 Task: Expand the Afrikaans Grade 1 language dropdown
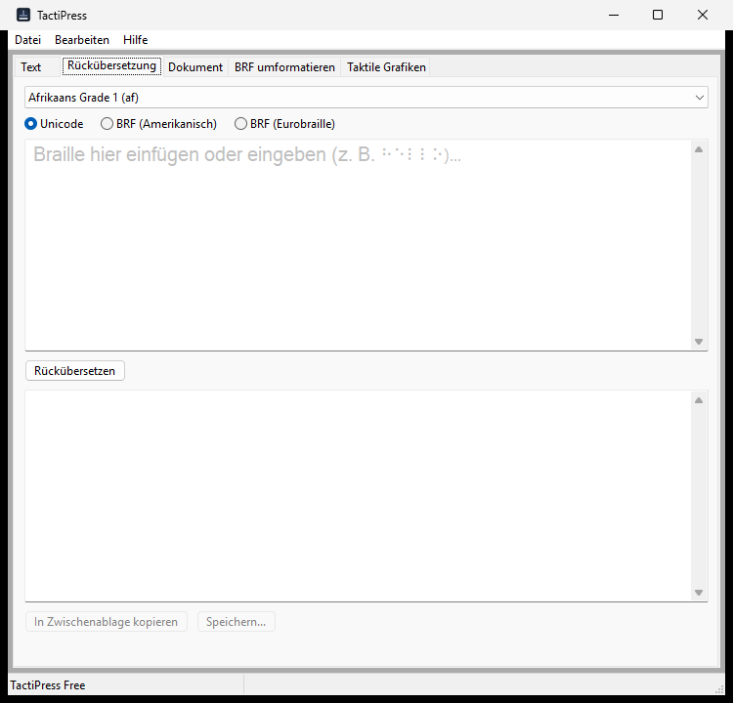click(x=366, y=98)
